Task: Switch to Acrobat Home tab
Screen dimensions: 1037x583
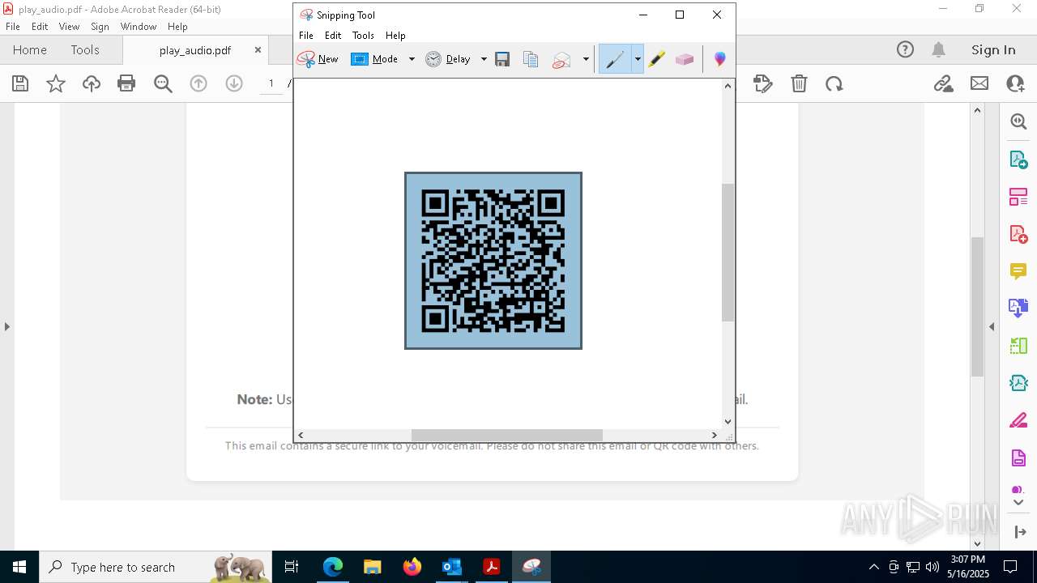Action: click(x=30, y=50)
